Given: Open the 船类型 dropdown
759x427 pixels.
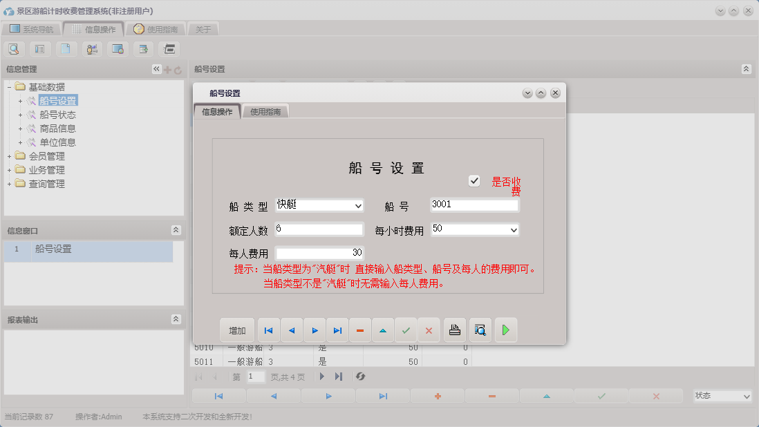Looking at the screenshot, I should [x=358, y=205].
